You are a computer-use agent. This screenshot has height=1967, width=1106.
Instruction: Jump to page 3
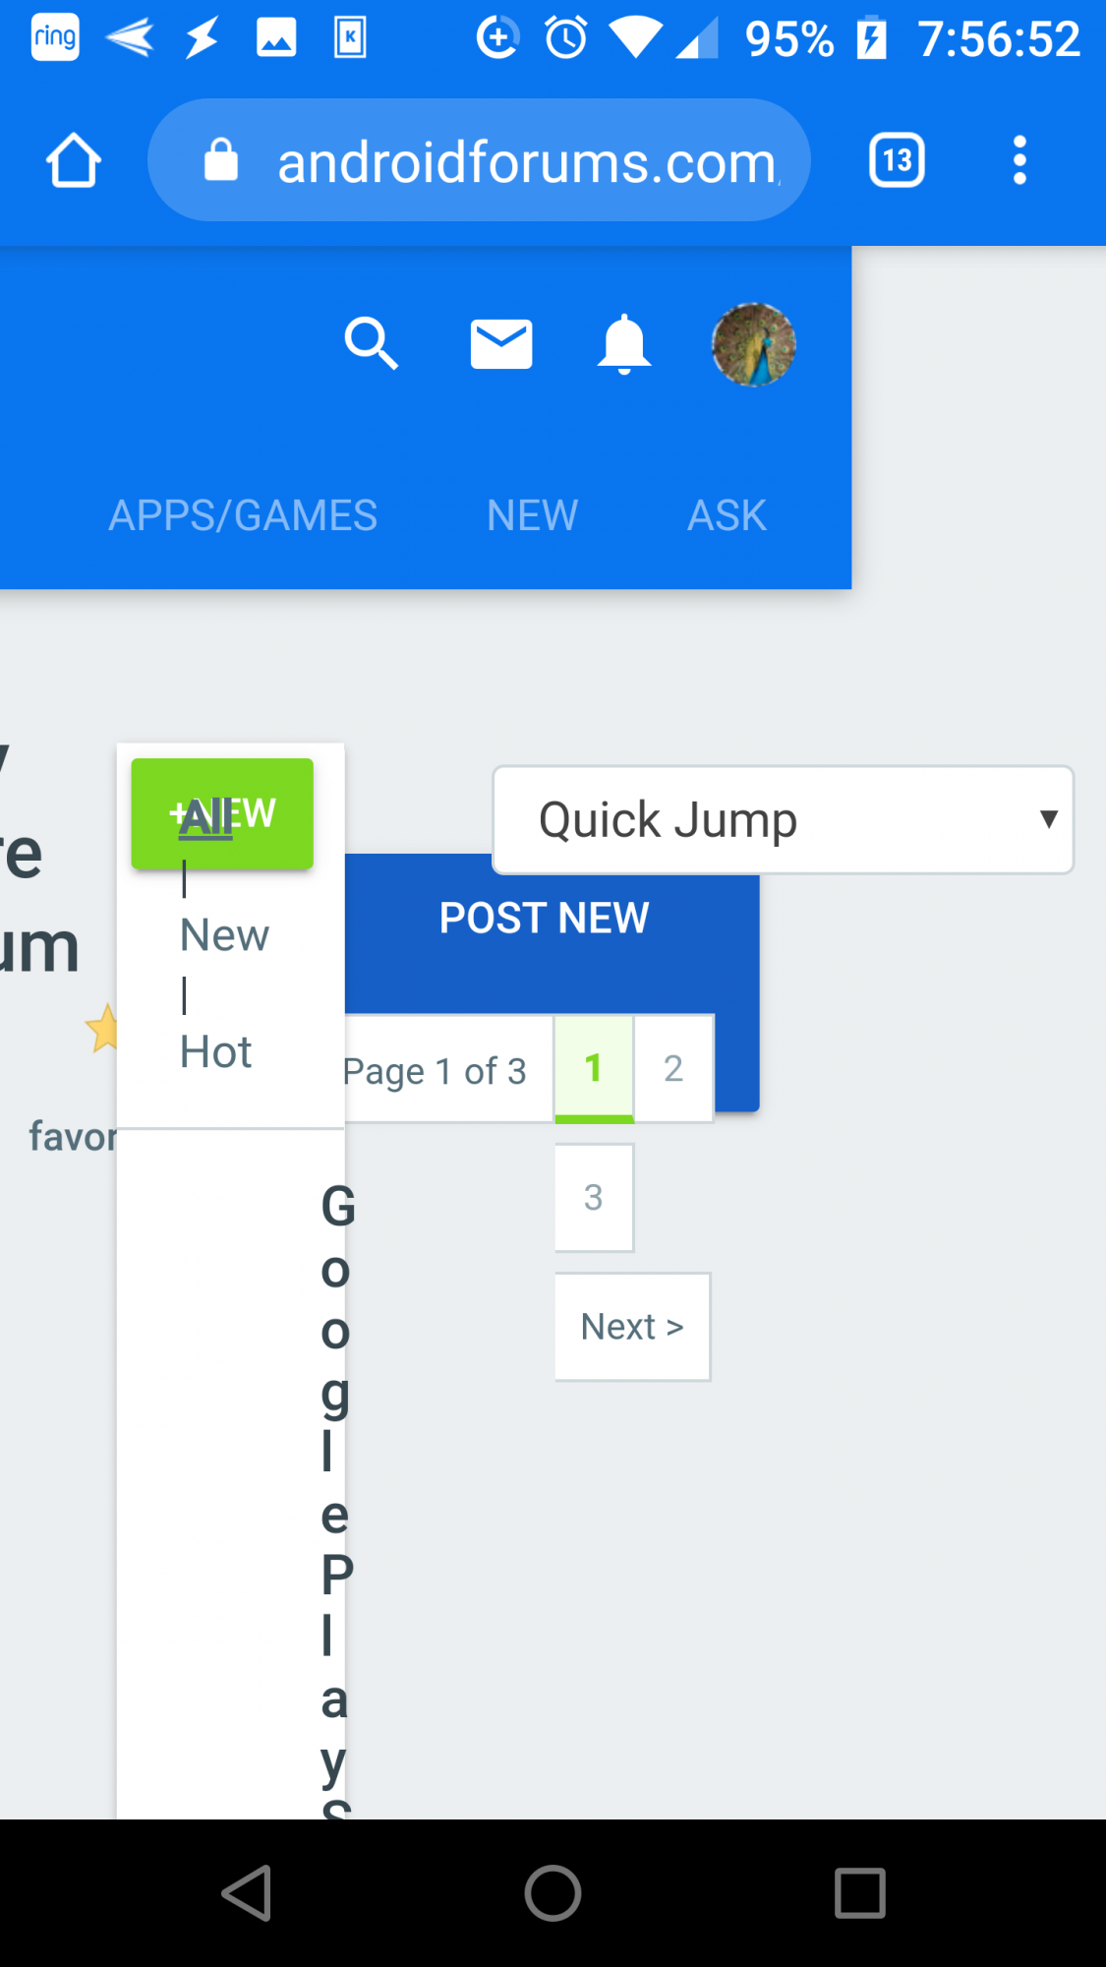click(594, 1197)
